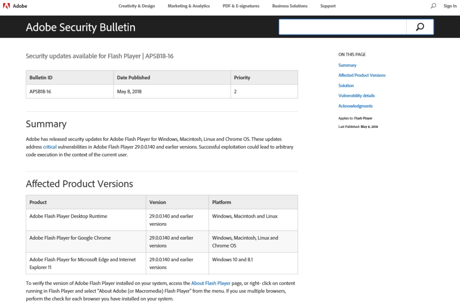The height and width of the screenshot is (305, 460).
Task: Click the Version column header
Action: coord(177,202)
